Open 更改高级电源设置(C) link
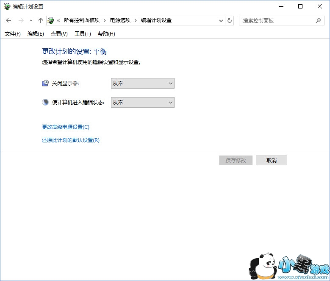The image size is (330, 281). point(66,127)
